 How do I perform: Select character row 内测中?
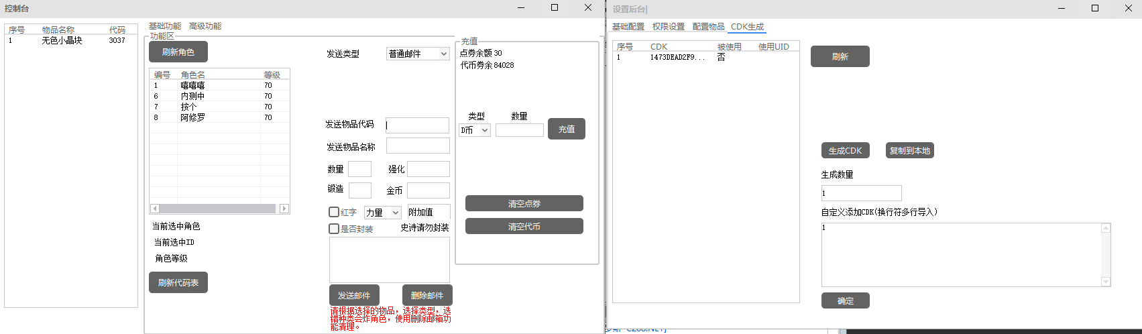point(219,96)
